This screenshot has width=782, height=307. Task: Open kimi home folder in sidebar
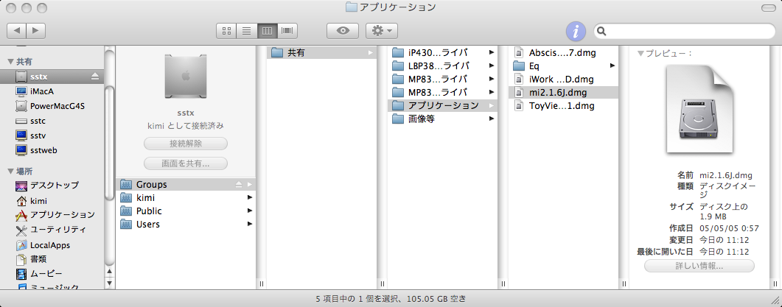pos(38,200)
